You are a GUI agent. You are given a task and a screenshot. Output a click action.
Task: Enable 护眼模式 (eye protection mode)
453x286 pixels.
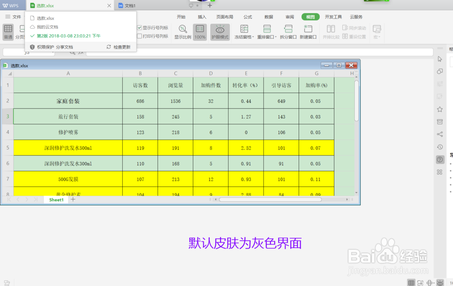click(x=220, y=32)
